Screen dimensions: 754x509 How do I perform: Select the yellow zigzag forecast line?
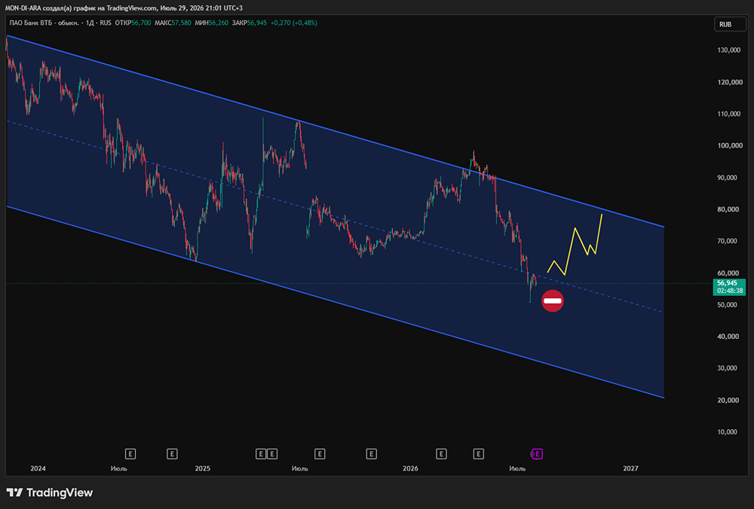[x=570, y=251]
